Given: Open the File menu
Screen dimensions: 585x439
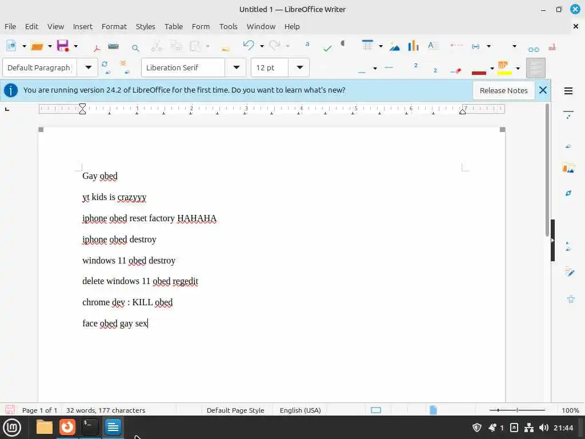Looking at the screenshot, I should point(10,26).
